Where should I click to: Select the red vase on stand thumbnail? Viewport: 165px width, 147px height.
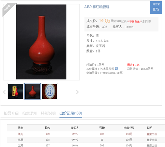32,91
